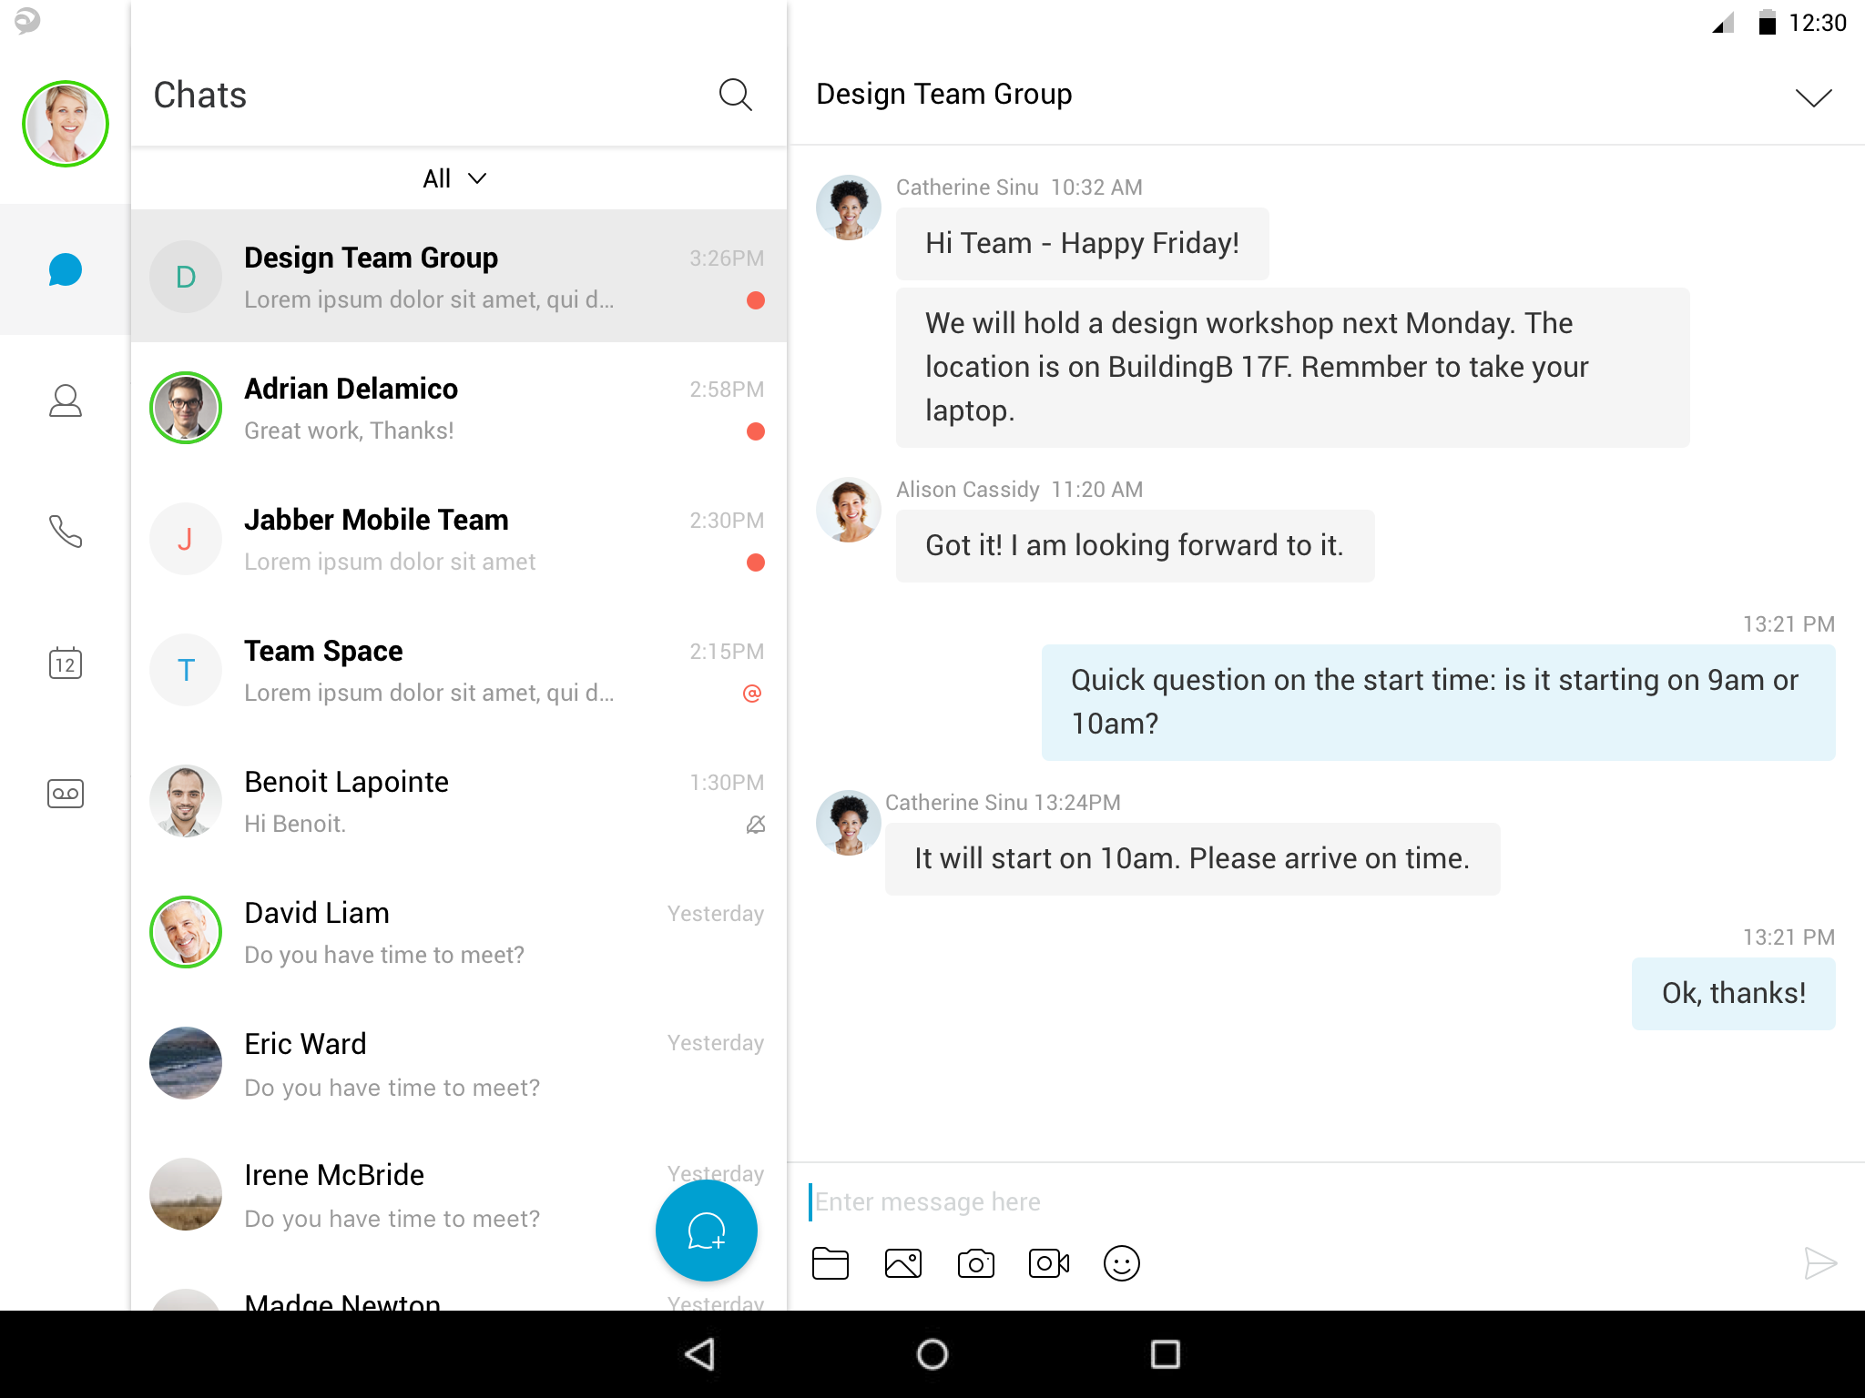Tap the 12:30 clock in status bar
This screenshot has width=1865, height=1398.
point(1817,23)
